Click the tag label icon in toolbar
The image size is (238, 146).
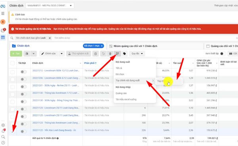point(124,54)
